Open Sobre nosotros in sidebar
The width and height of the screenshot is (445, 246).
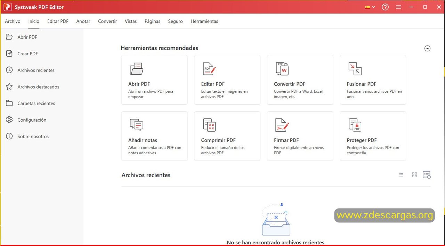pyautogui.click(x=33, y=137)
